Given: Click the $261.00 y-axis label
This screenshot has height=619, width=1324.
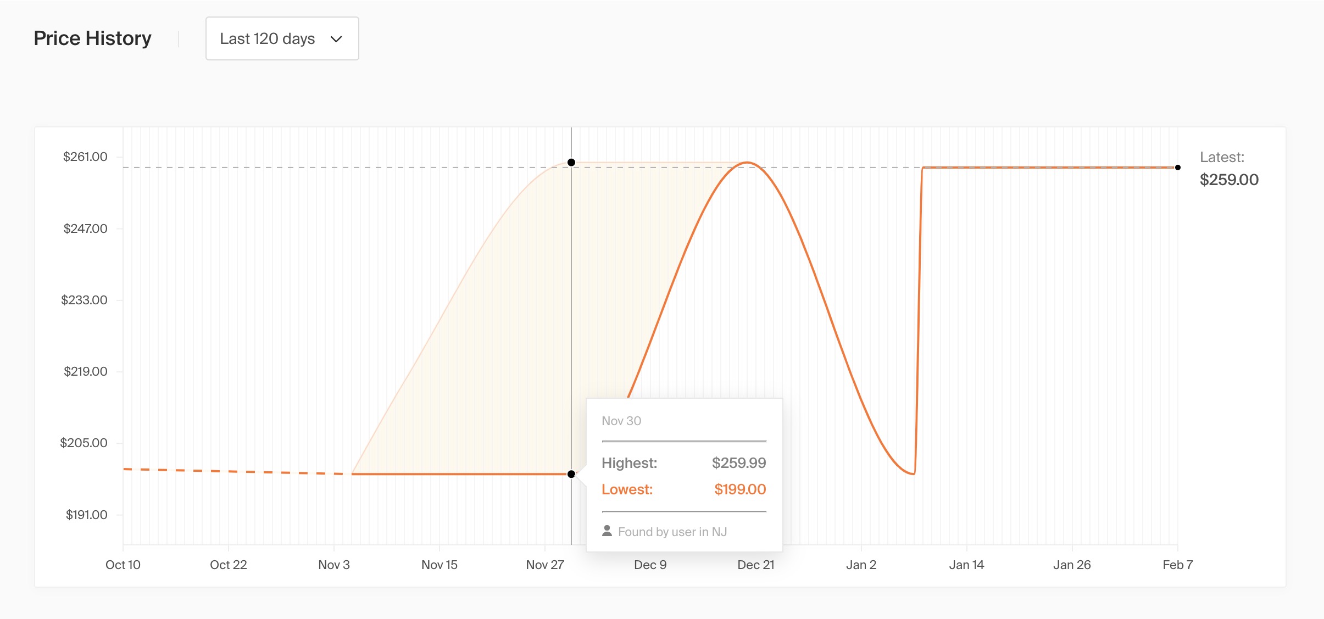Looking at the screenshot, I should point(85,157).
